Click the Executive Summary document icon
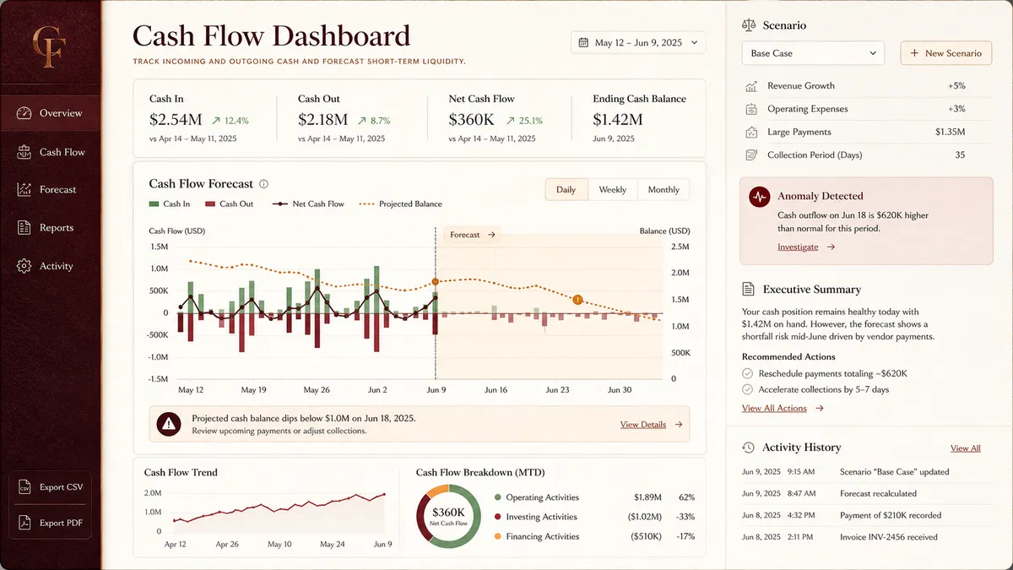 click(x=748, y=290)
